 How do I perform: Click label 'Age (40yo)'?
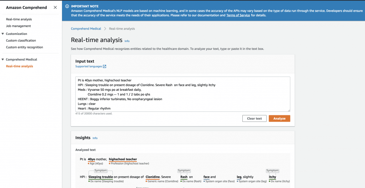click(95, 163)
